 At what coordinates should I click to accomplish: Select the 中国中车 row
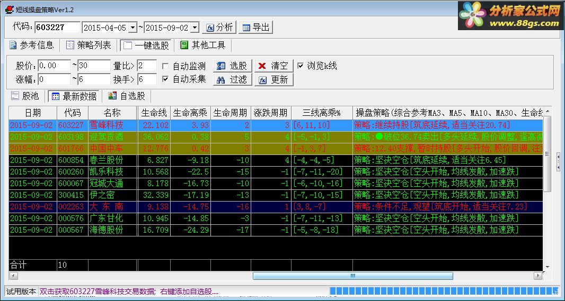coord(276,149)
